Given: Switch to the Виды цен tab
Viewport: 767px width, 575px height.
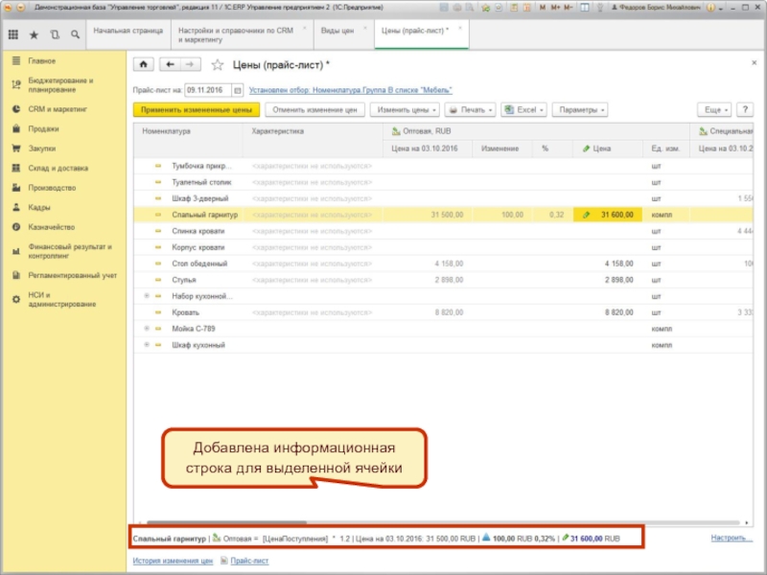Looking at the screenshot, I should (337, 31).
